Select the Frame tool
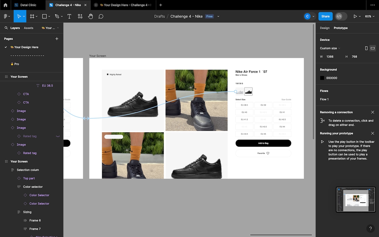Viewport: 379px width, 237px height. [32, 16]
